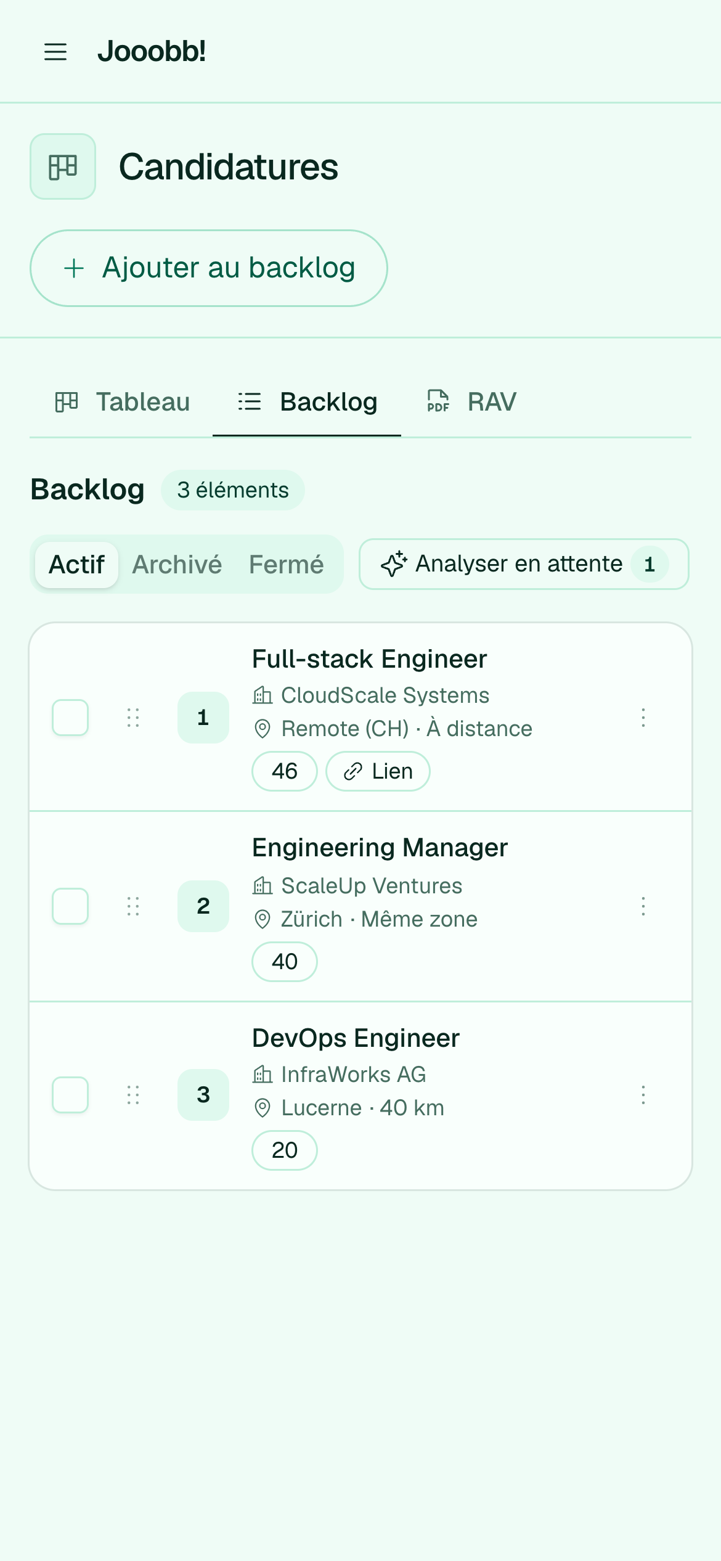The width and height of the screenshot is (721, 1561).
Task: Click CloudScale Systems company name
Action: click(x=385, y=695)
